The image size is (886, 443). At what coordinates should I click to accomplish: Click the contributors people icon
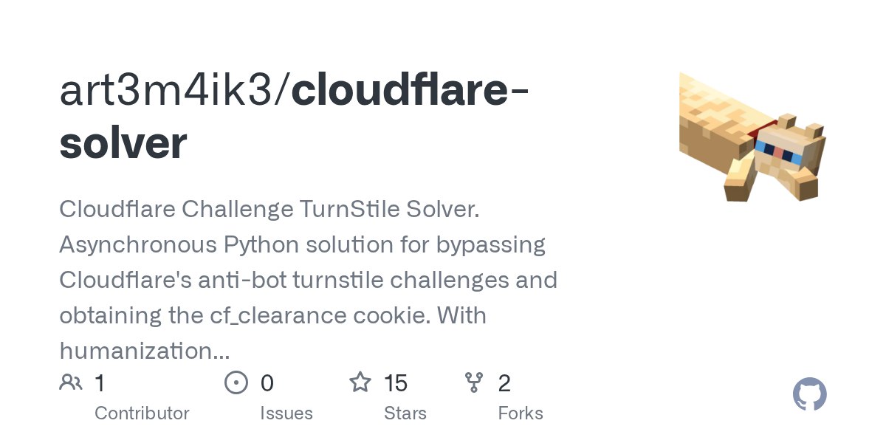[x=71, y=382]
